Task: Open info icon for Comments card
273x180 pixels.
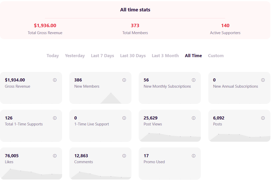Action: pyautogui.click(x=124, y=156)
